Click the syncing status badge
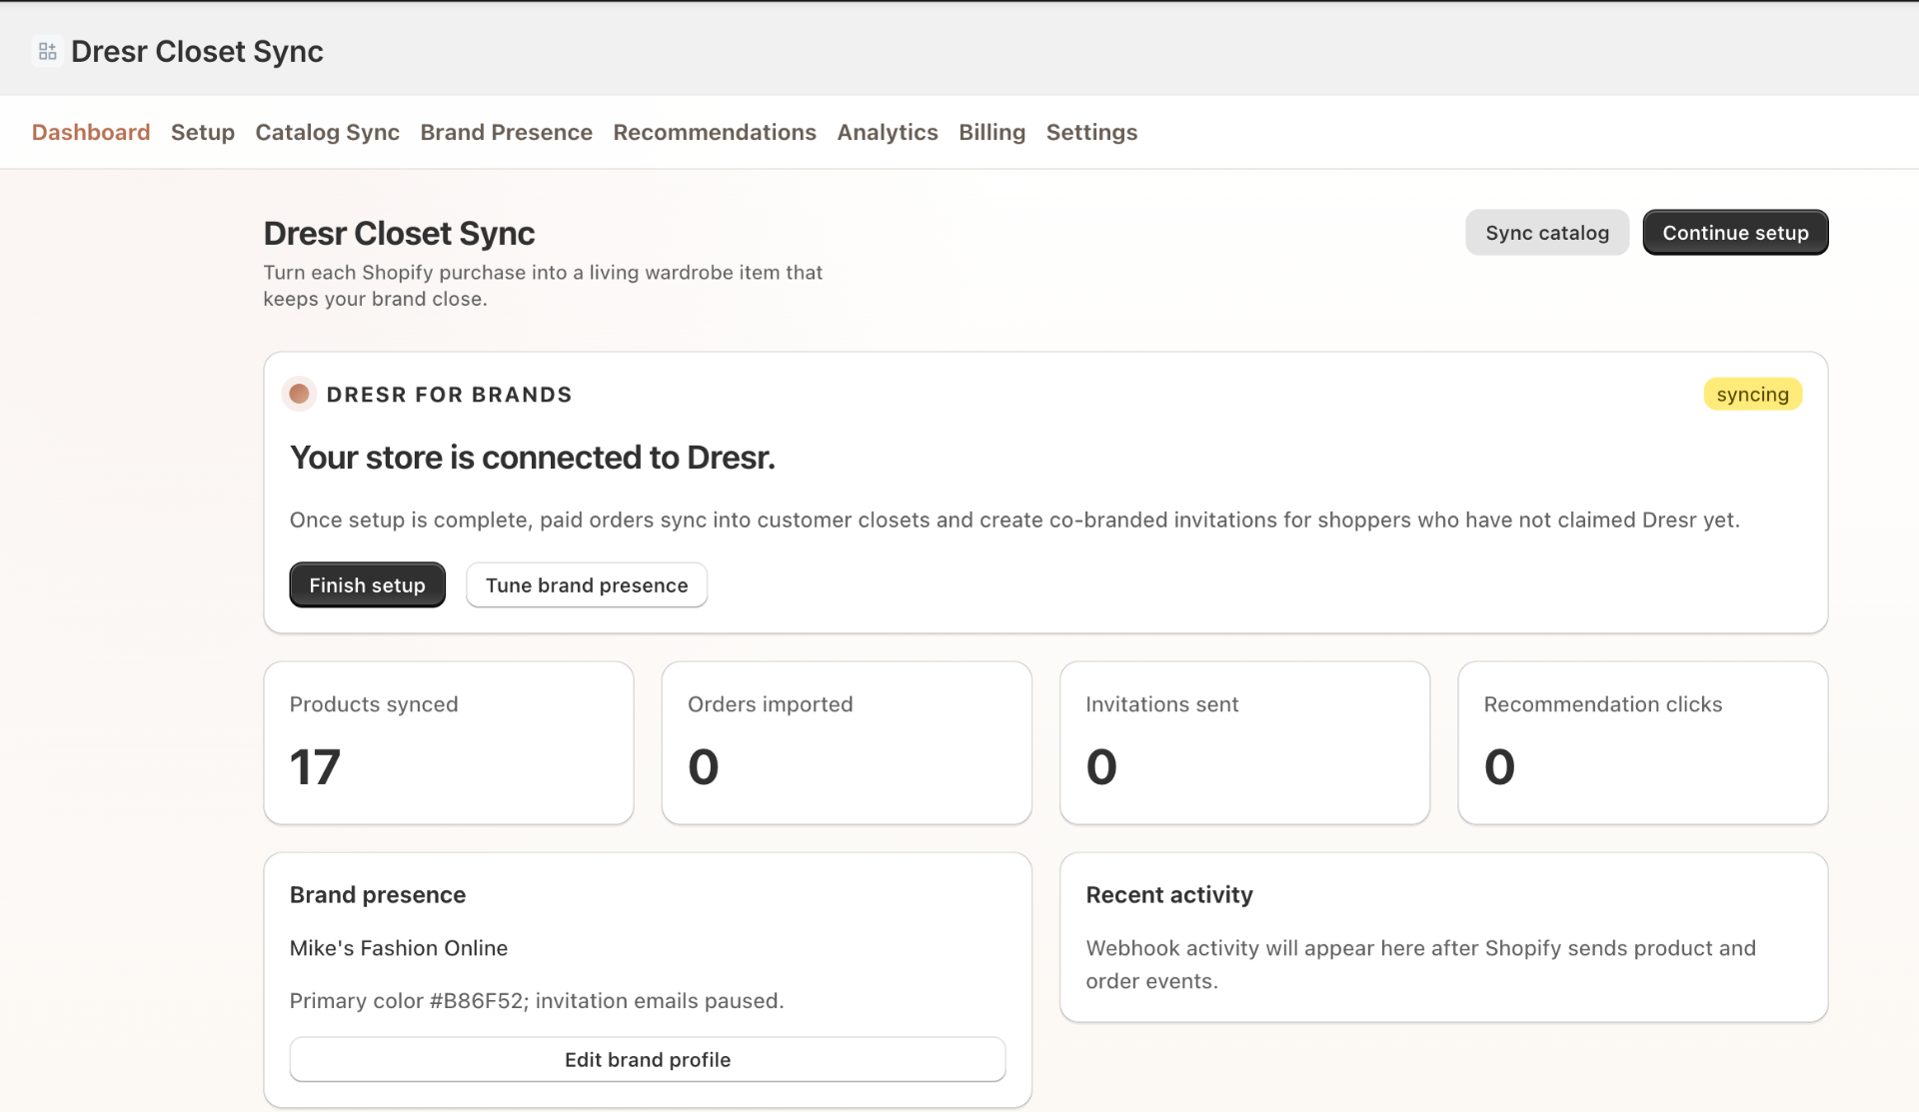This screenshot has width=1919, height=1112. [1753, 395]
